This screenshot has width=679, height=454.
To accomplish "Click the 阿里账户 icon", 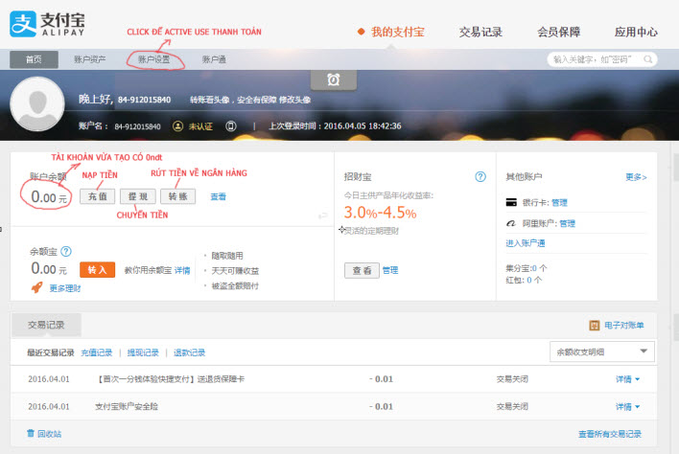I will (x=511, y=223).
